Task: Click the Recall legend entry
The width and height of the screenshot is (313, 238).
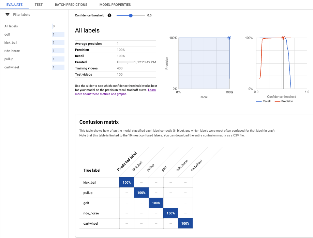Action: [x=263, y=101]
